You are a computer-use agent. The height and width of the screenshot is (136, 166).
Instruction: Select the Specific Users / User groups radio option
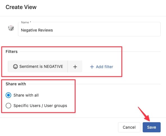click(x=8, y=106)
